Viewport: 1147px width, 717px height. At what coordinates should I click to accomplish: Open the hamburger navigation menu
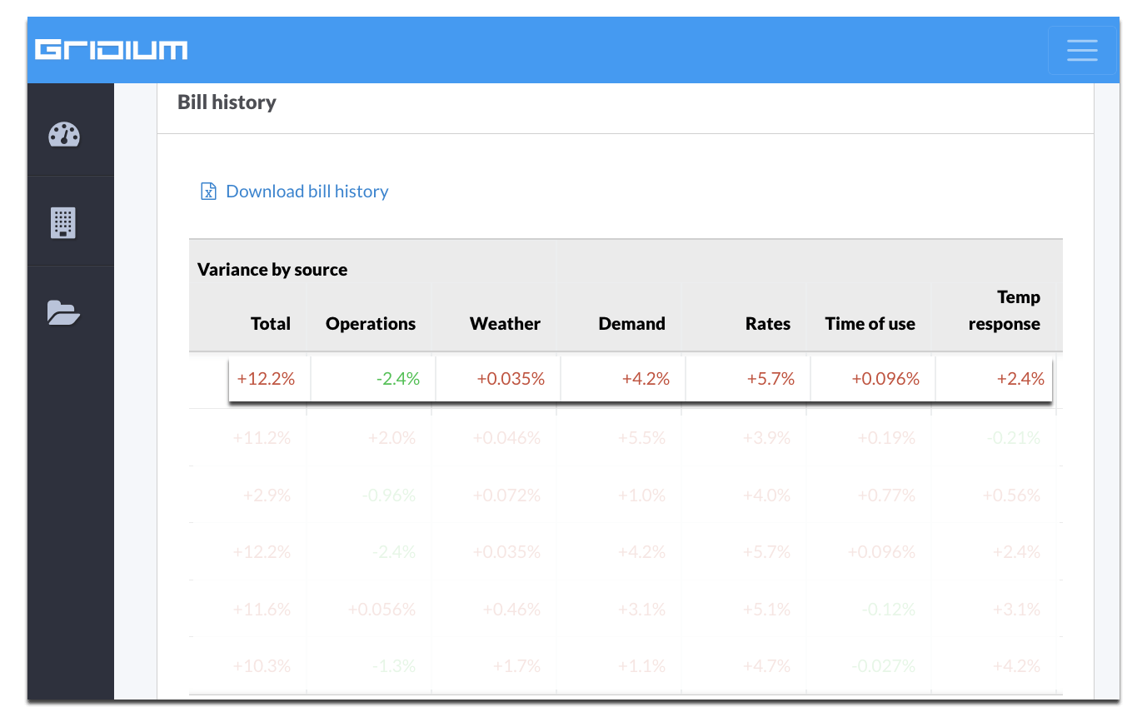pos(1082,50)
